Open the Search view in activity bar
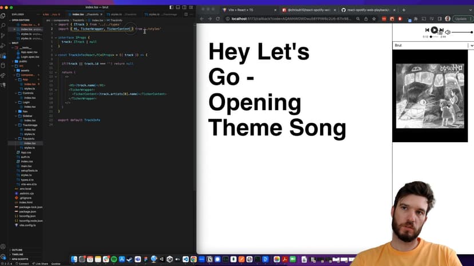The image size is (474, 266). tap(3, 26)
